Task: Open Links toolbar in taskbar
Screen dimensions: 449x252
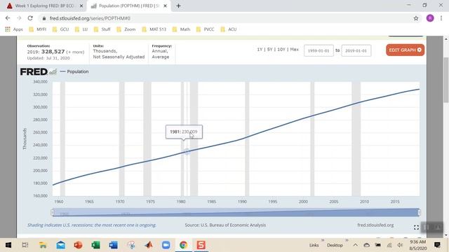Action: (x=314, y=245)
